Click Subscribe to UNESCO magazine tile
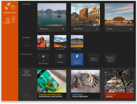 (111, 59)
